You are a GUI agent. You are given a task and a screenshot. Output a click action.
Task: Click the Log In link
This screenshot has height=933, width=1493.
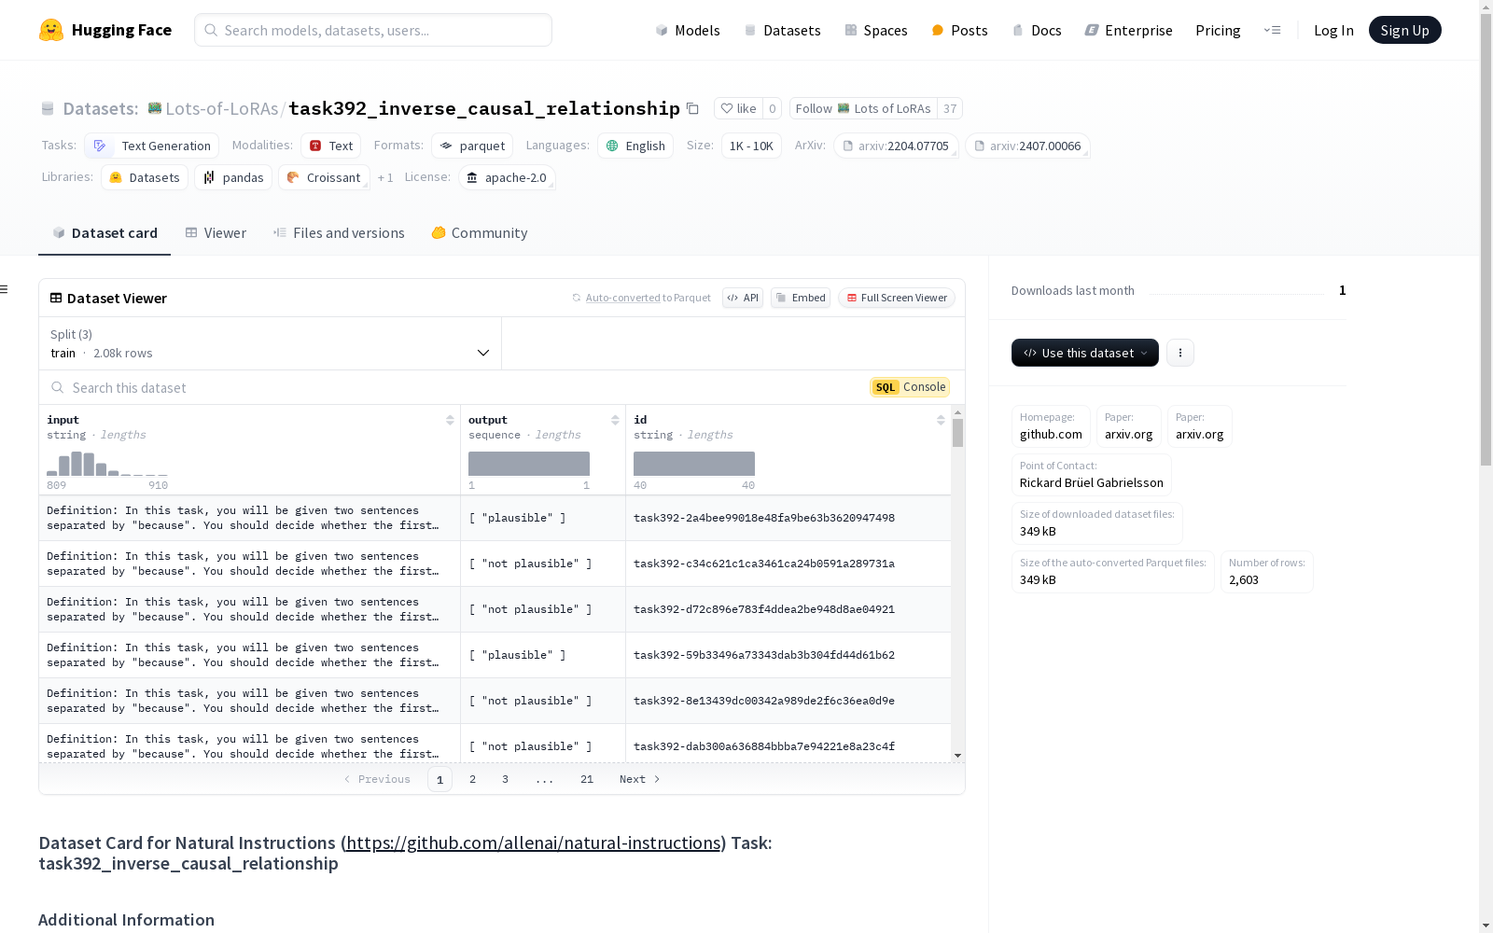click(1333, 30)
